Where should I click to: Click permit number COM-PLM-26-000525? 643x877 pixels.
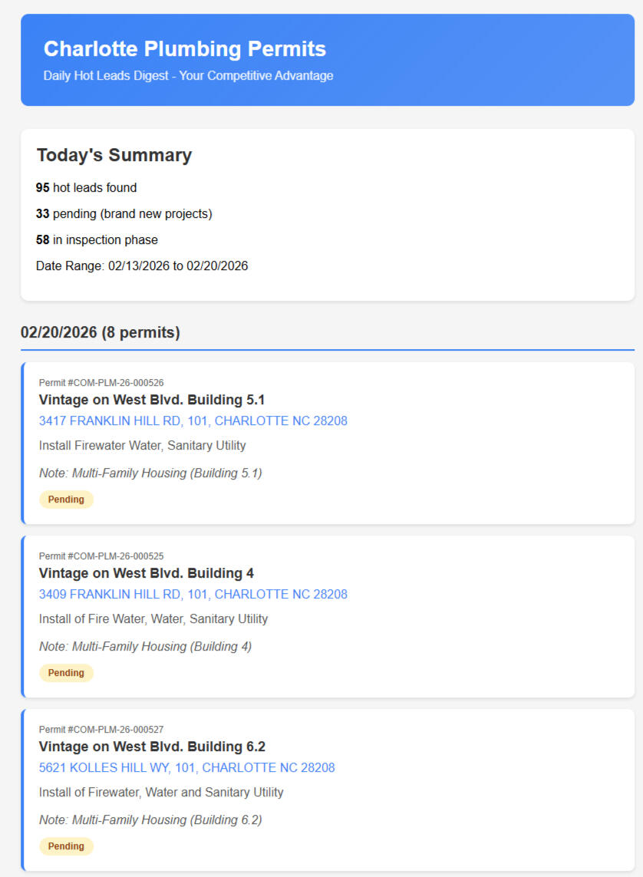pos(101,556)
